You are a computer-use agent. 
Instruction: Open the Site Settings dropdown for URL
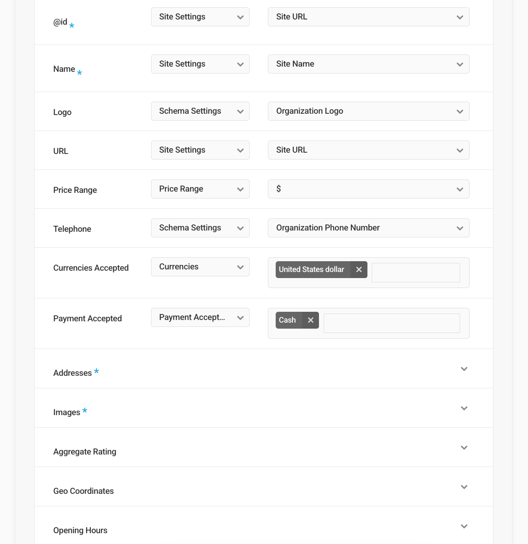click(x=200, y=150)
